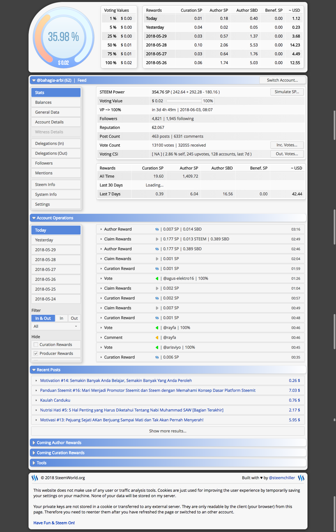Open the Motivasi #13 Pejuang Sejati post link
The image size is (336, 532).
(x=122, y=420)
